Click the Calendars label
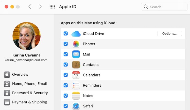This screenshot has width=190, height=110. (92, 75)
